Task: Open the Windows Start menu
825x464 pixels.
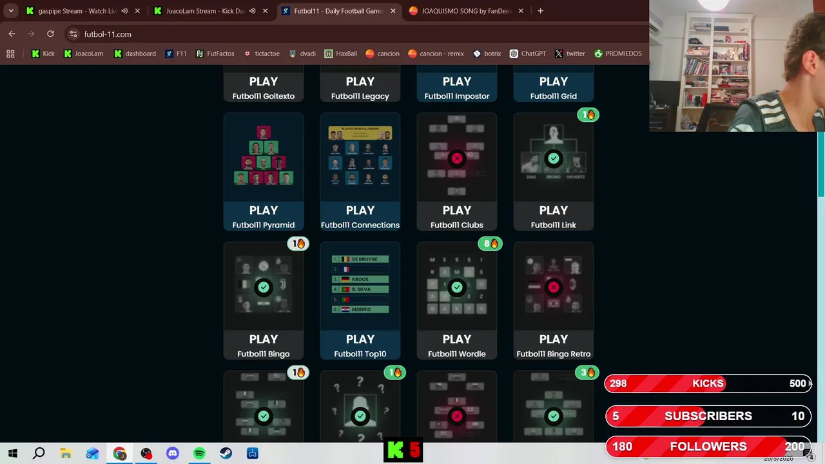Action: click(12, 454)
